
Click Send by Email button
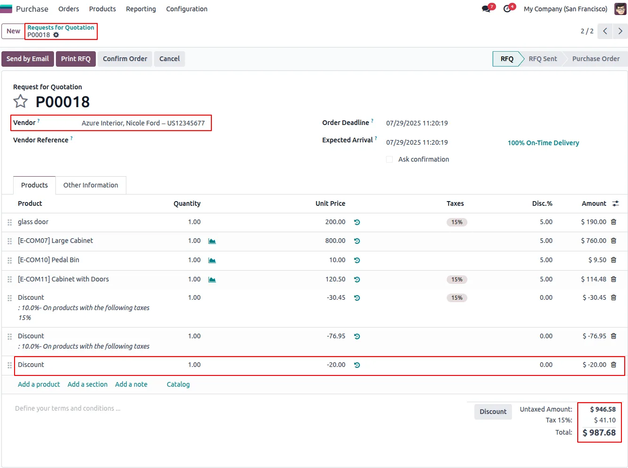(x=28, y=59)
